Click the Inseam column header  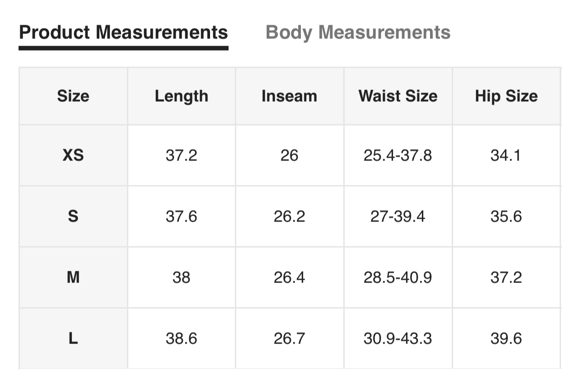[289, 96]
